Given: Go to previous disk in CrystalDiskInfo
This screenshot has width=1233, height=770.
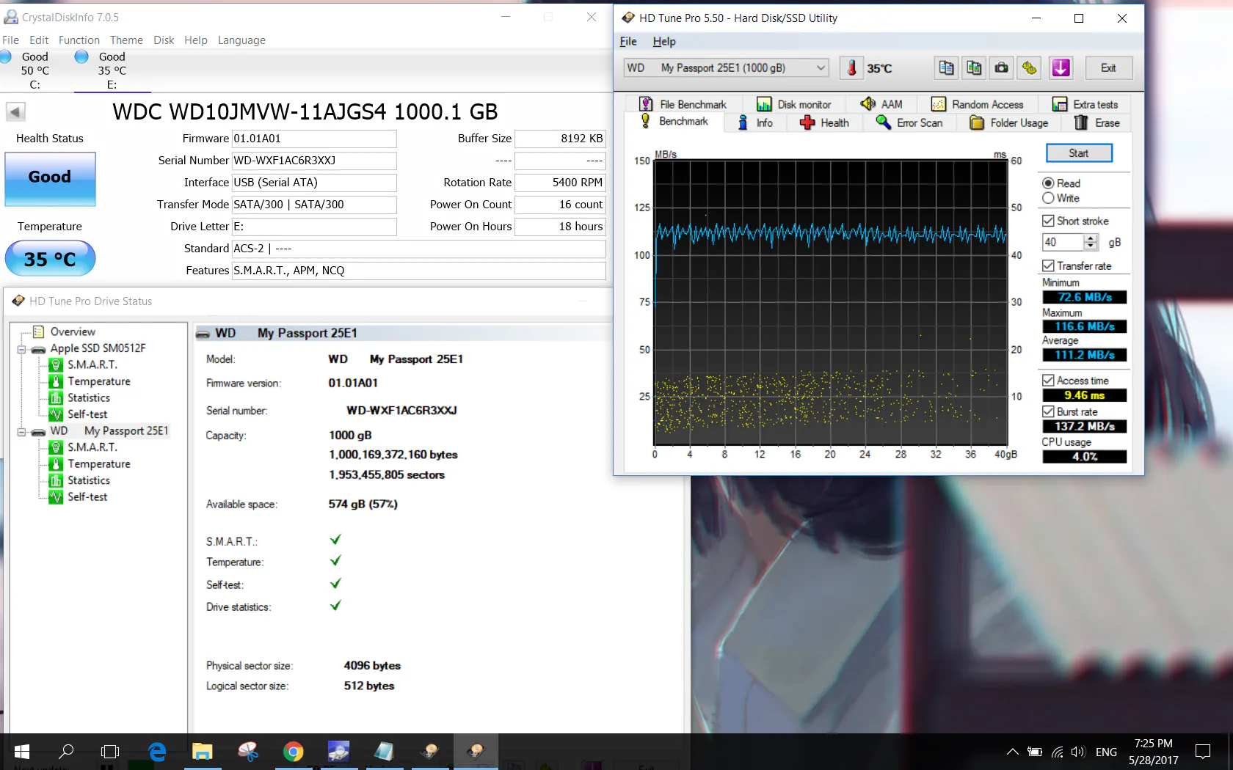Looking at the screenshot, I should (x=15, y=112).
